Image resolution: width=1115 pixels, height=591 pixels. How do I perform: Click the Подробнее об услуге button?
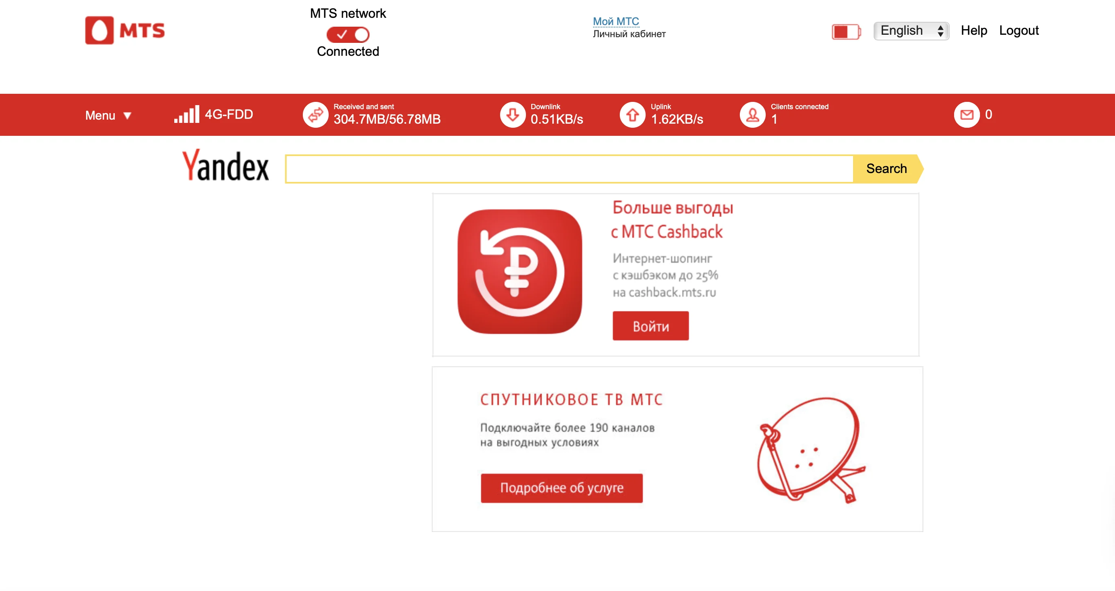tap(562, 488)
